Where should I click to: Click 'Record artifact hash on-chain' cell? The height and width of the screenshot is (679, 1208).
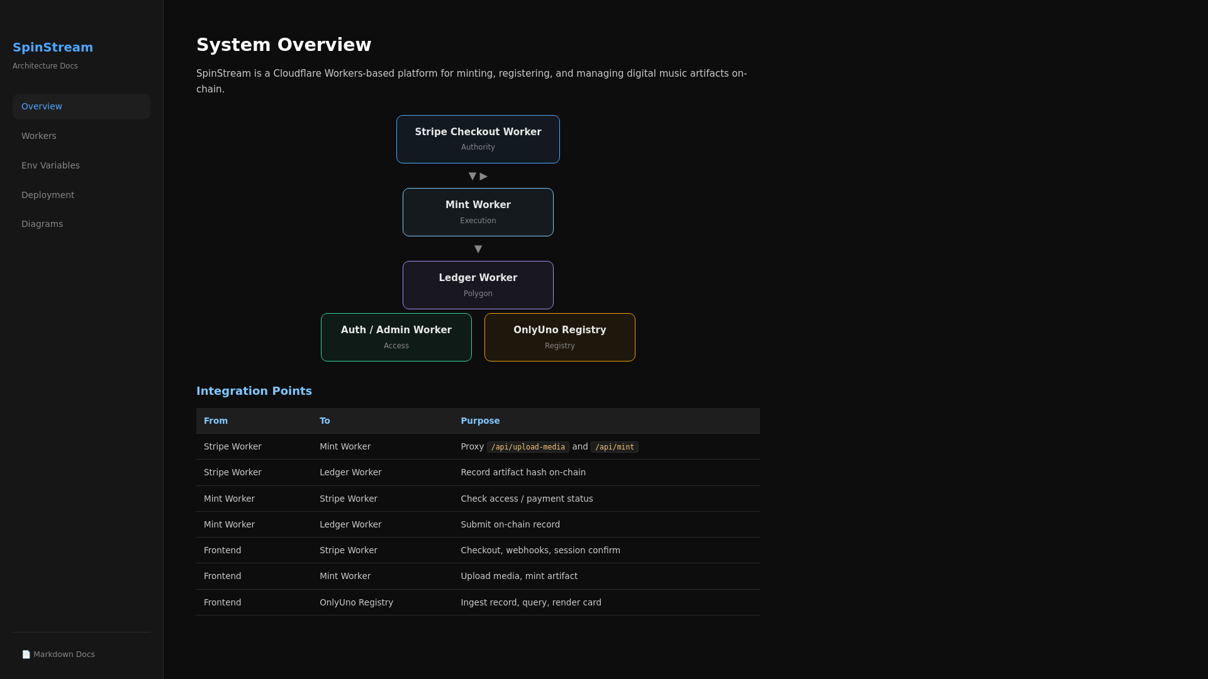[x=607, y=472]
